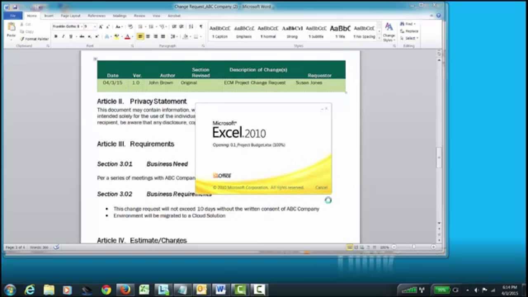Toggle Bold formatting
Viewport: 528px width, 297px height.
tap(56, 37)
